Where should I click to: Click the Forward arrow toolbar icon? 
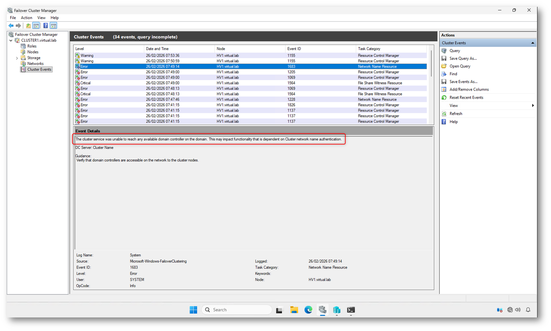pos(18,25)
